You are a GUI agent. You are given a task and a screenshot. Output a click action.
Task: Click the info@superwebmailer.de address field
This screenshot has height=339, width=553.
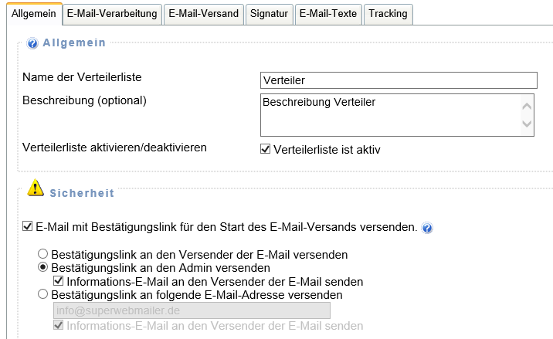(x=192, y=310)
